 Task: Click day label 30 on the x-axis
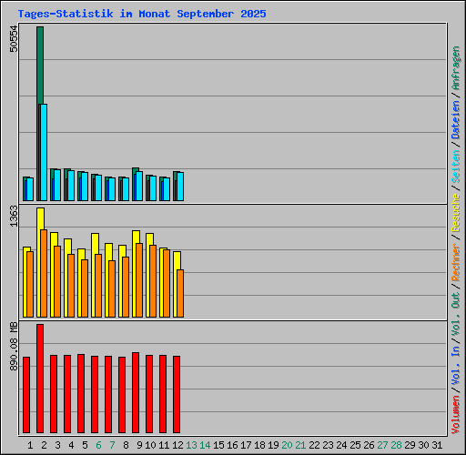tap(423, 445)
